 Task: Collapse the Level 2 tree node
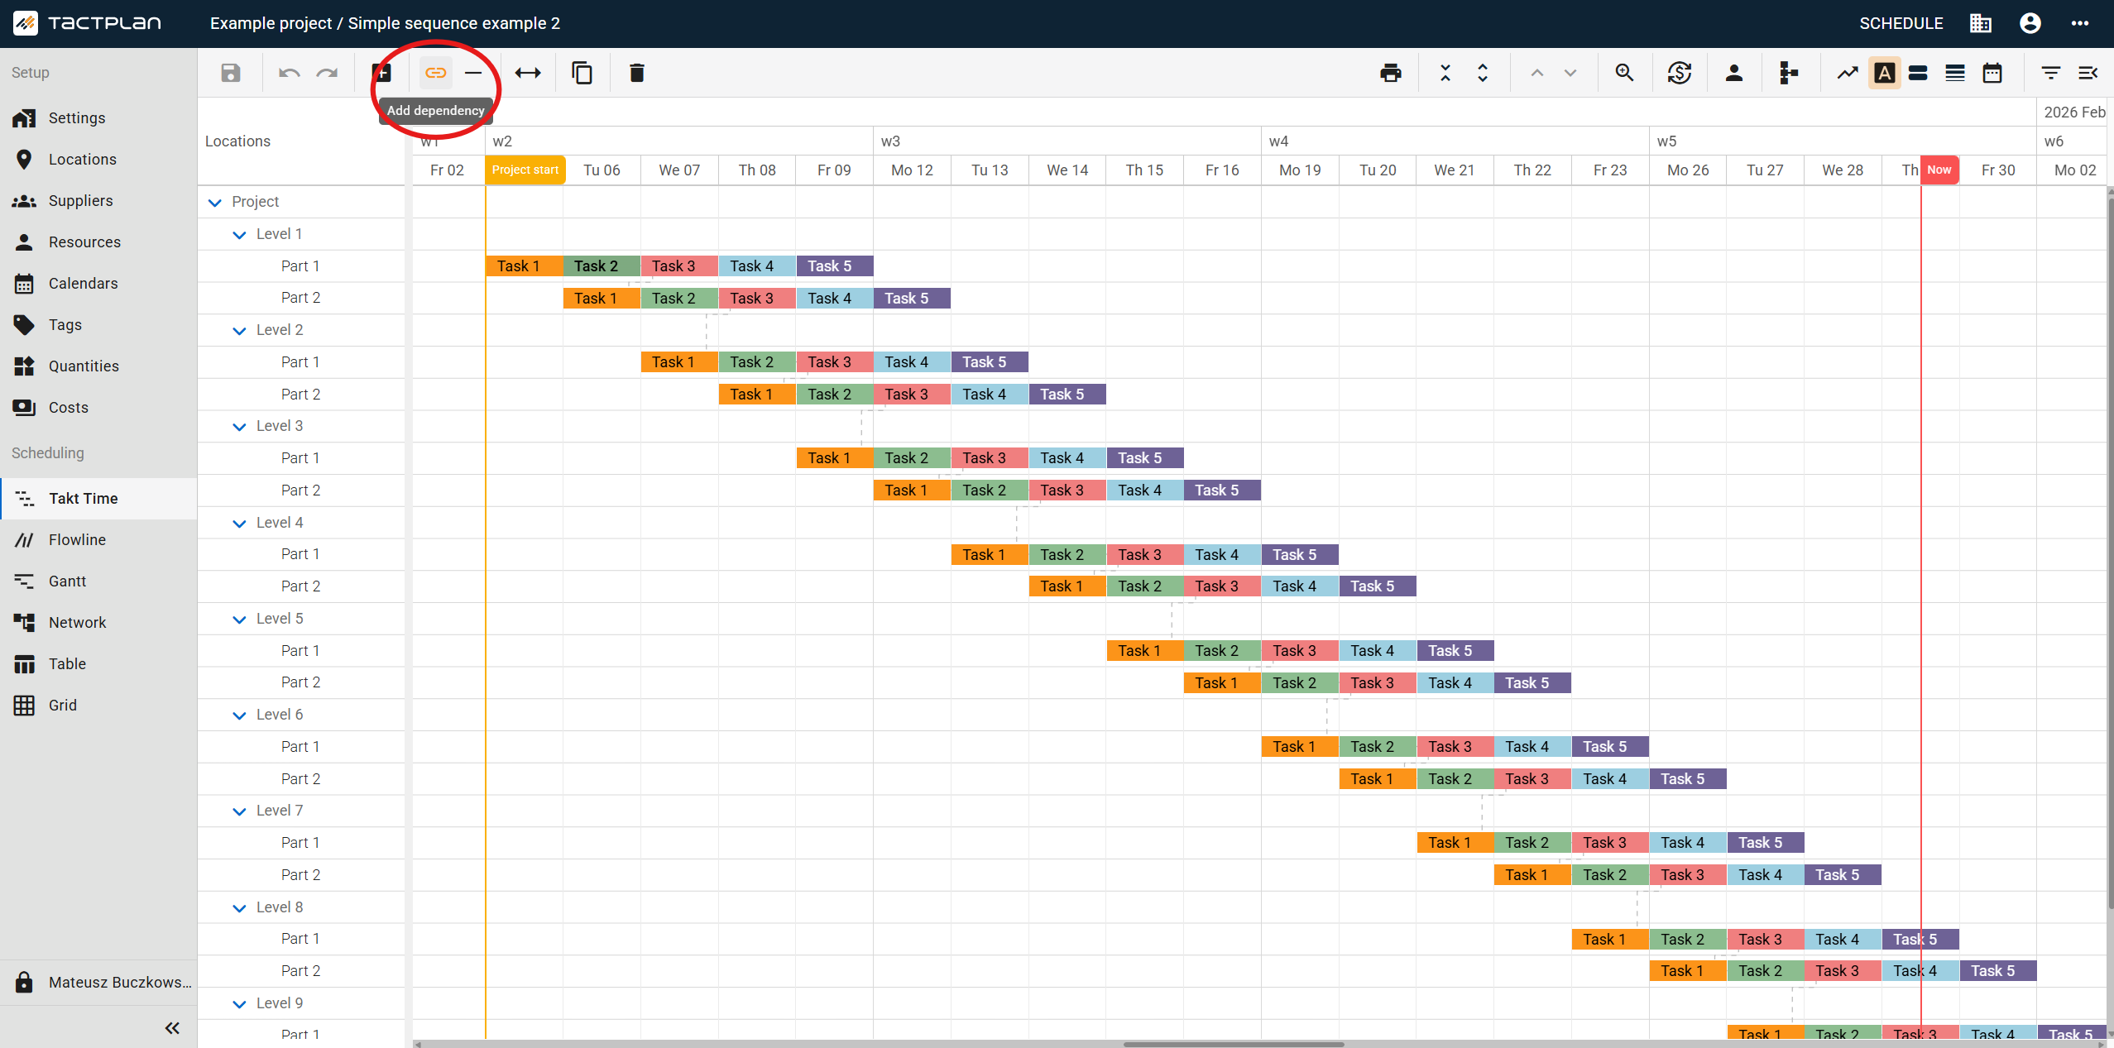point(240,331)
